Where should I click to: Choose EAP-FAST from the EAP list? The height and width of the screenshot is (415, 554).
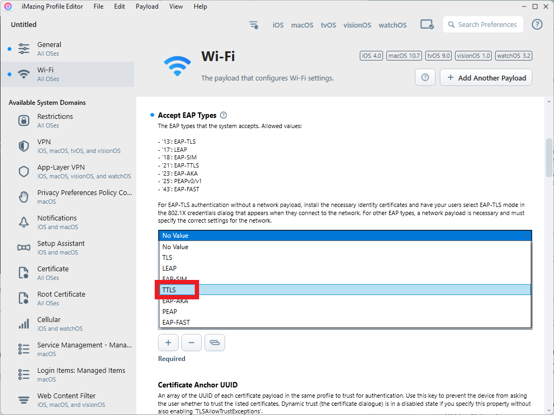345,322
